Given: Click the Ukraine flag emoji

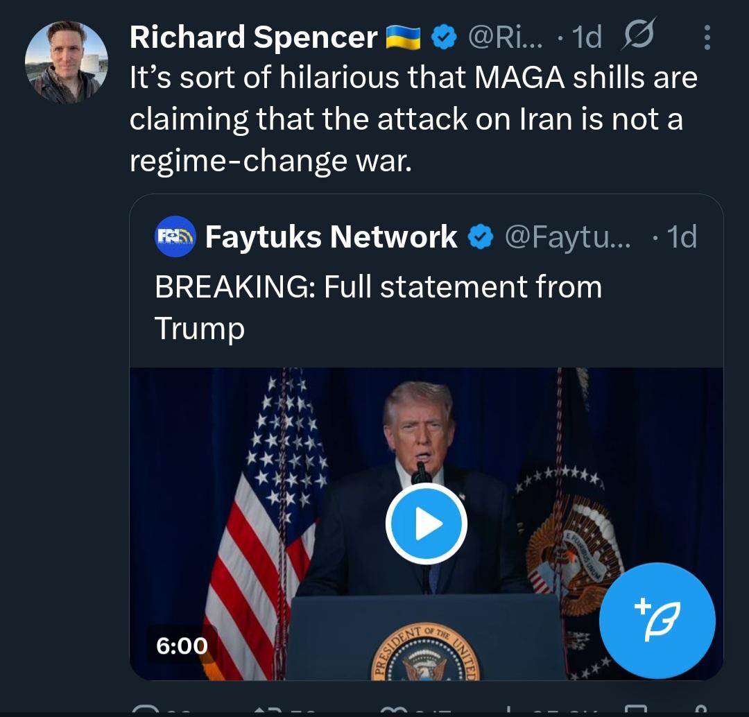Looking at the screenshot, I should 403,37.
